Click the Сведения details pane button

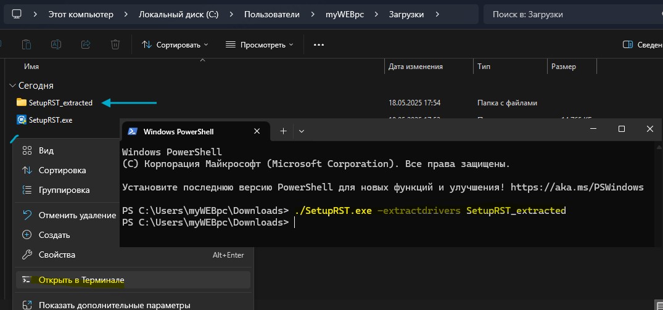[x=642, y=45]
